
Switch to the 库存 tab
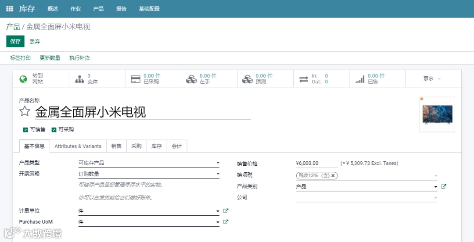tap(157, 146)
